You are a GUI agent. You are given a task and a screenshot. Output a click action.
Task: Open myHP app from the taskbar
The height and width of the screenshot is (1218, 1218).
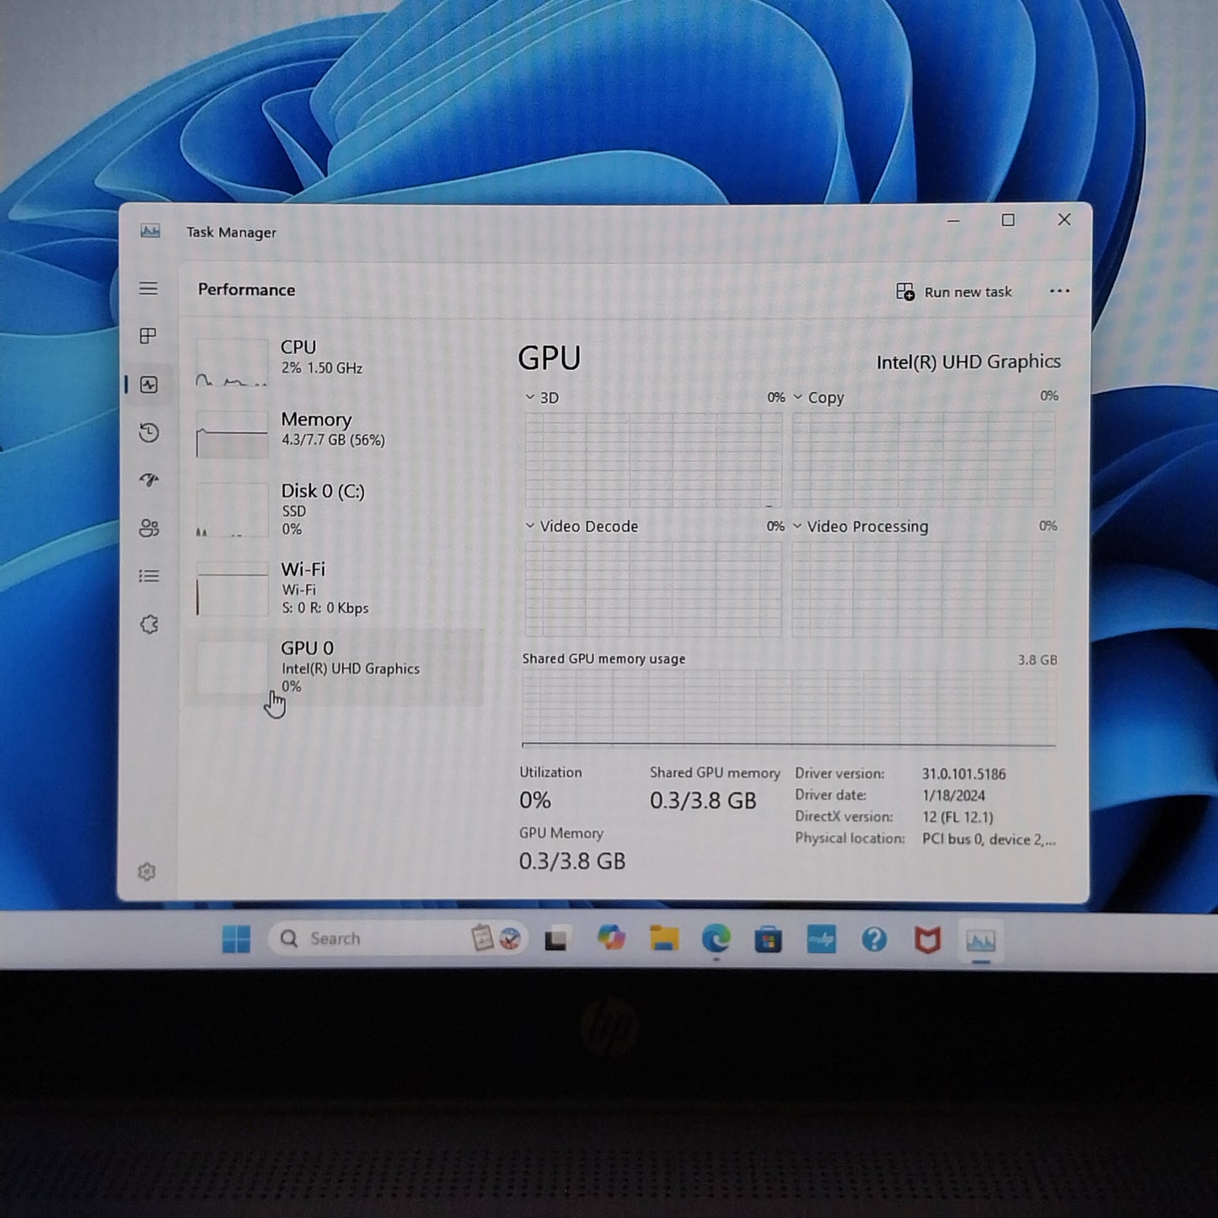point(822,939)
